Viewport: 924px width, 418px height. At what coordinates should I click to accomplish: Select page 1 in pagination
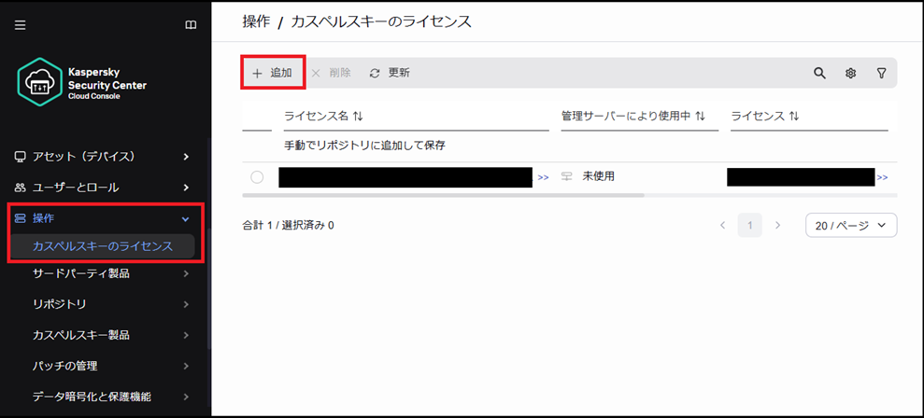749,225
